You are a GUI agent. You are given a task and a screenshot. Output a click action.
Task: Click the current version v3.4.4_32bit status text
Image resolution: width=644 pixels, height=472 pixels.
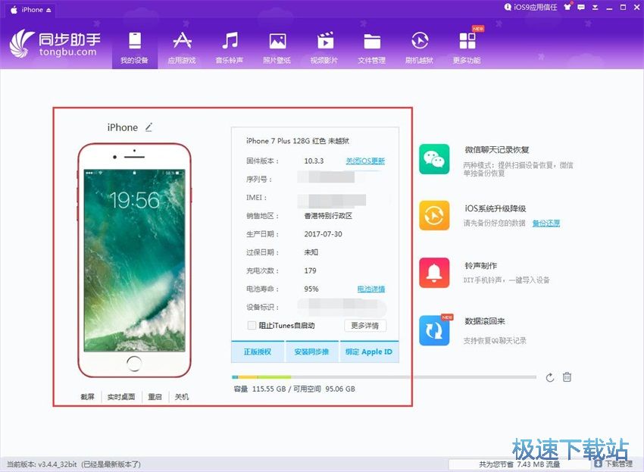coord(73,464)
